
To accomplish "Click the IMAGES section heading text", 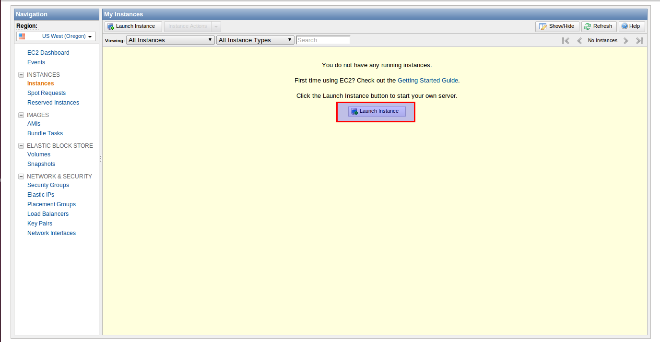I will click(x=38, y=115).
